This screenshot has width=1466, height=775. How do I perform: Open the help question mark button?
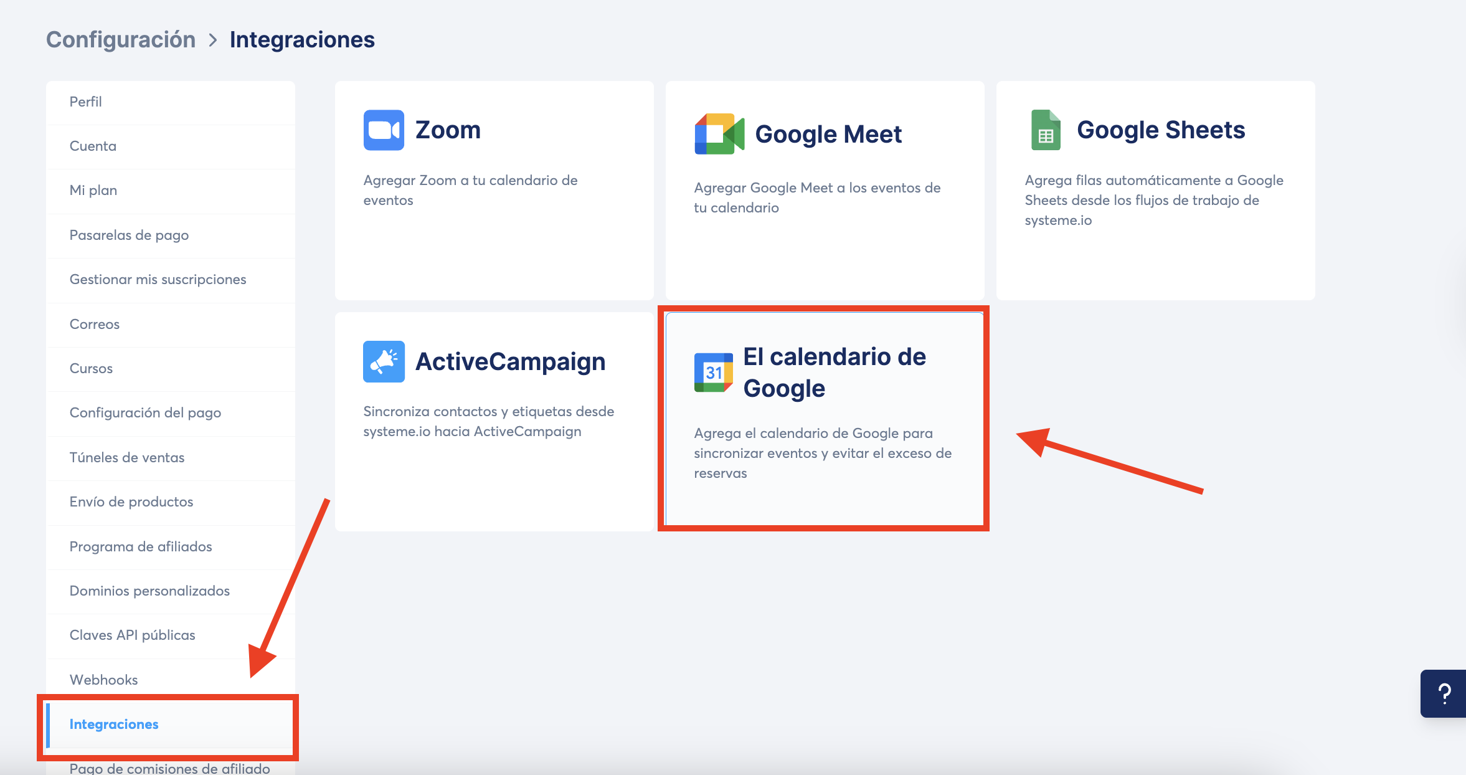(1444, 693)
